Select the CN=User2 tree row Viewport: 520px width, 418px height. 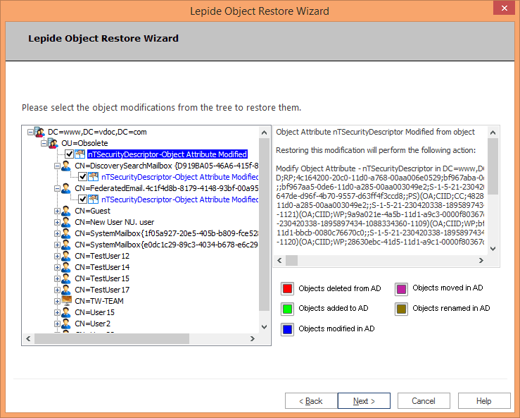click(x=92, y=324)
